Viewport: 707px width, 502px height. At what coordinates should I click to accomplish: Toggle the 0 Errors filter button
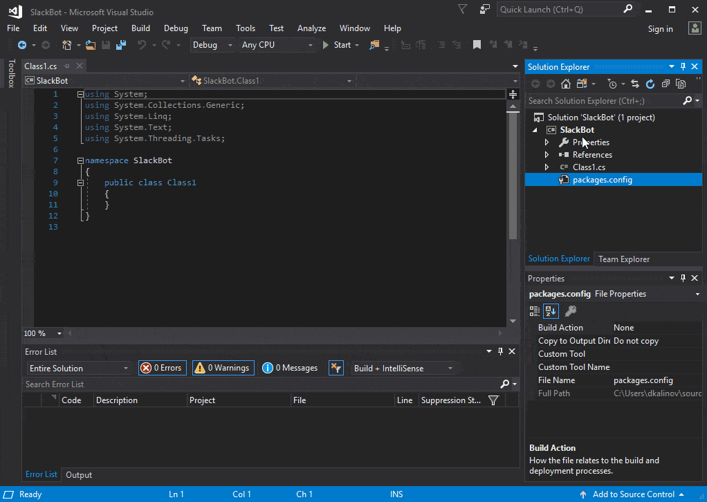pyautogui.click(x=163, y=368)
